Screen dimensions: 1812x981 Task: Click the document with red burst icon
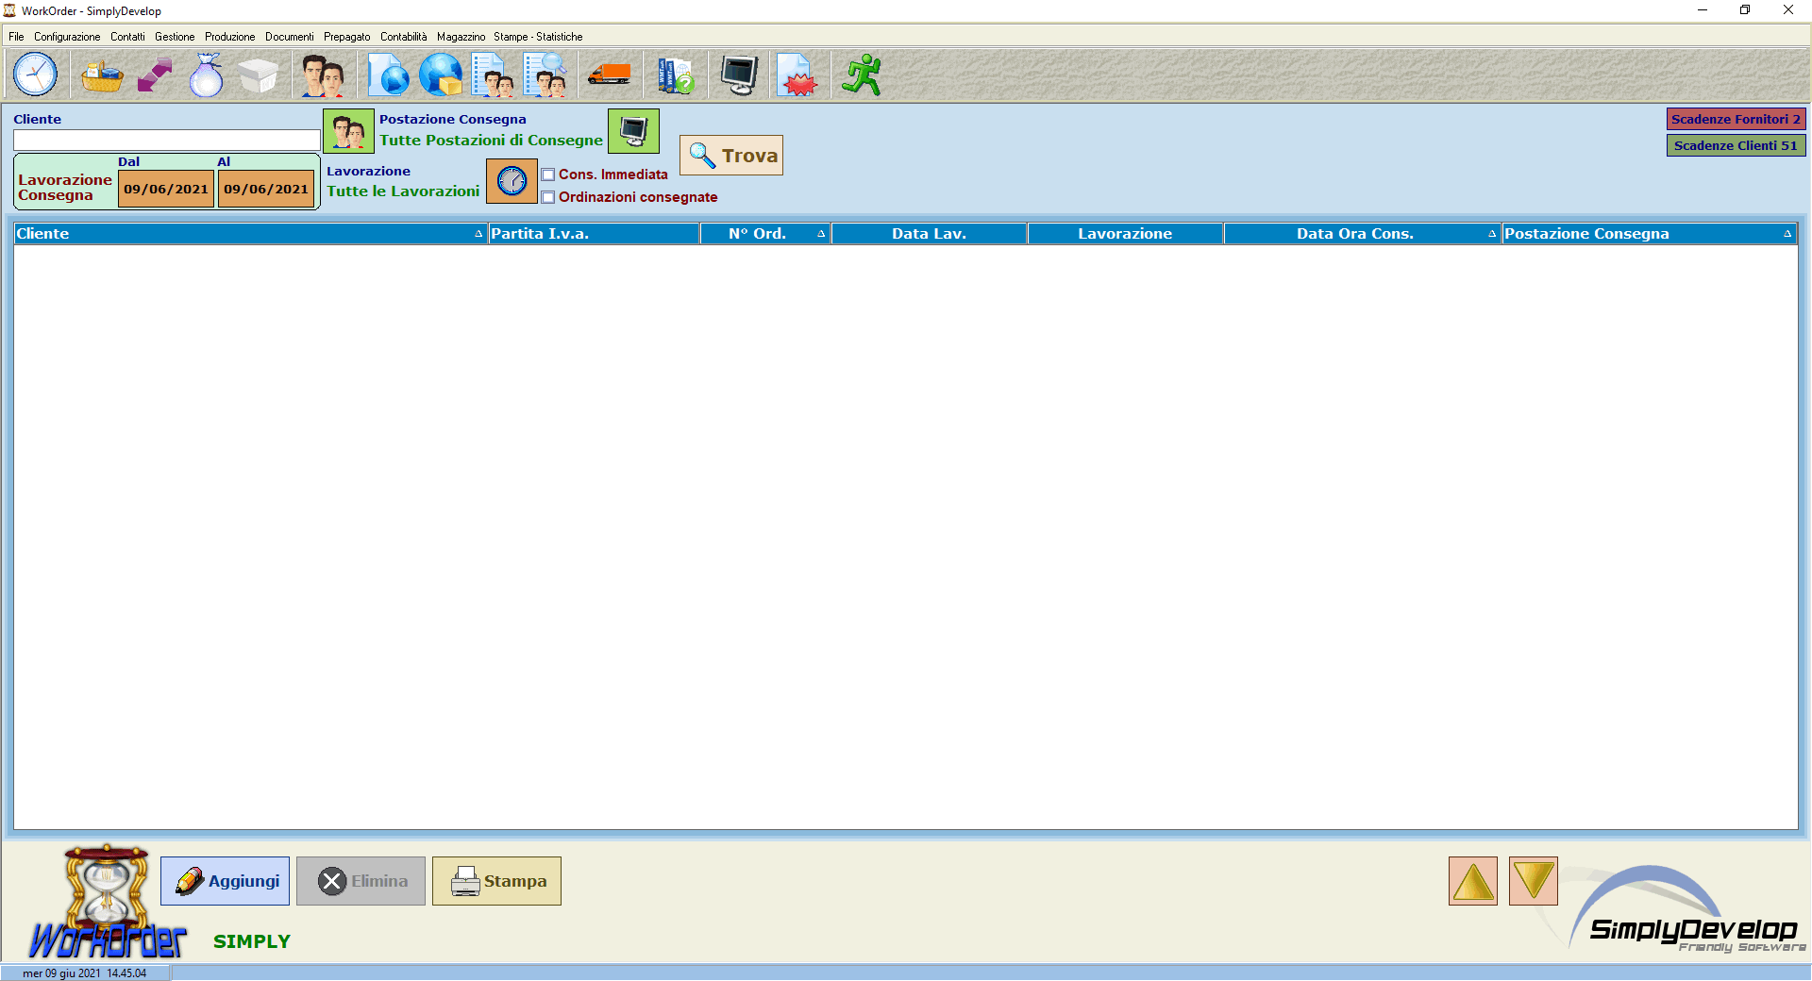(x=797, y=75)
